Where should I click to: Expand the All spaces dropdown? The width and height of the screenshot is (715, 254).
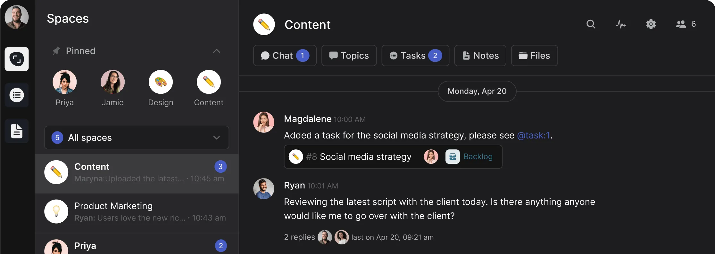click(137, 138)
